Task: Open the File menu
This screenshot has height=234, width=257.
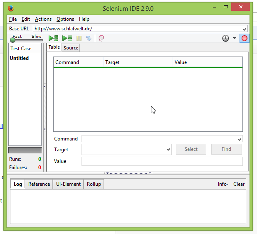Action: 13,19
